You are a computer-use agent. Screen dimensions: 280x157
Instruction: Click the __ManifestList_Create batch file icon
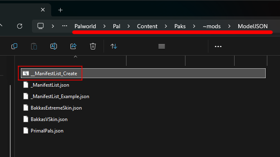tap(26, 73)
